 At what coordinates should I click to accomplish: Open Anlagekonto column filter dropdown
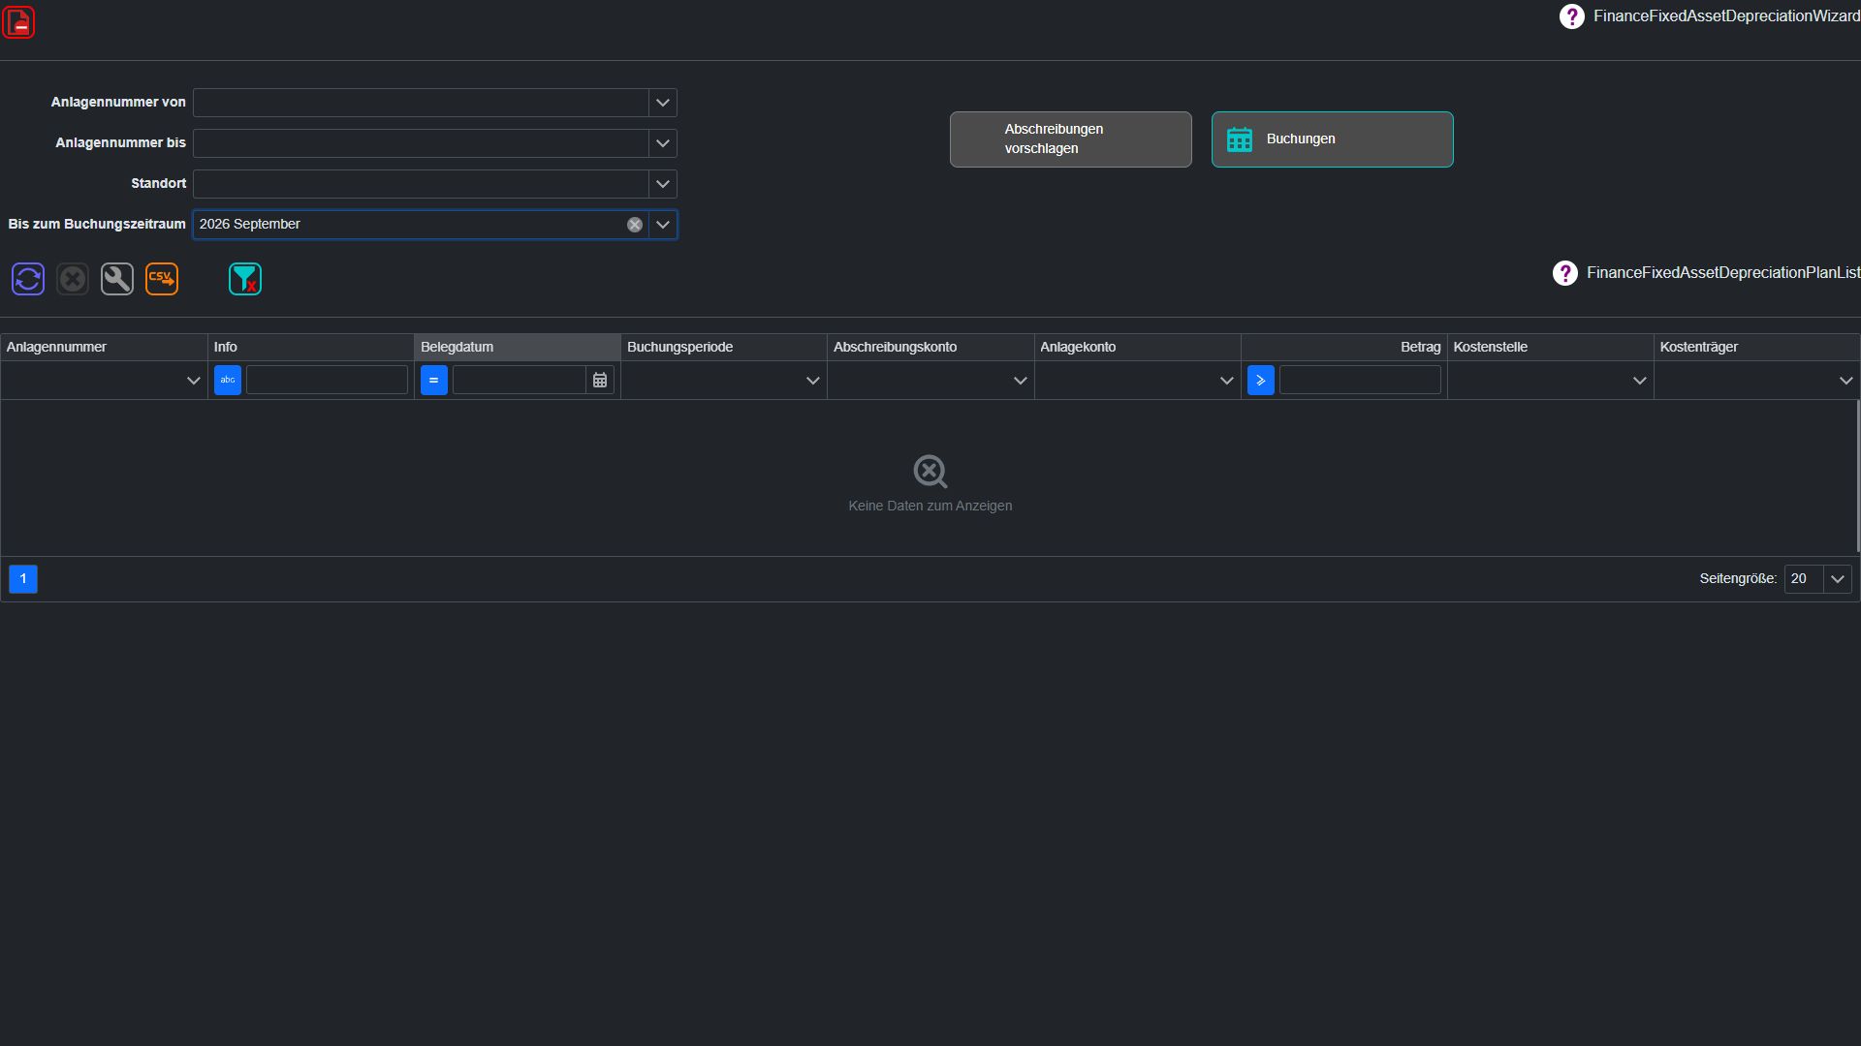coord(1226,381)
